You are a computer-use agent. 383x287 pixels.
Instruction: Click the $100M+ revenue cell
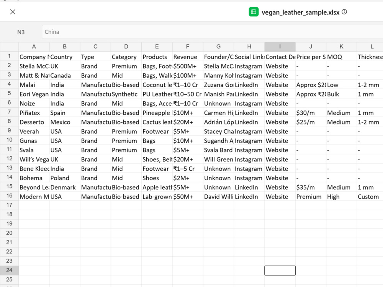coord(188,75)
